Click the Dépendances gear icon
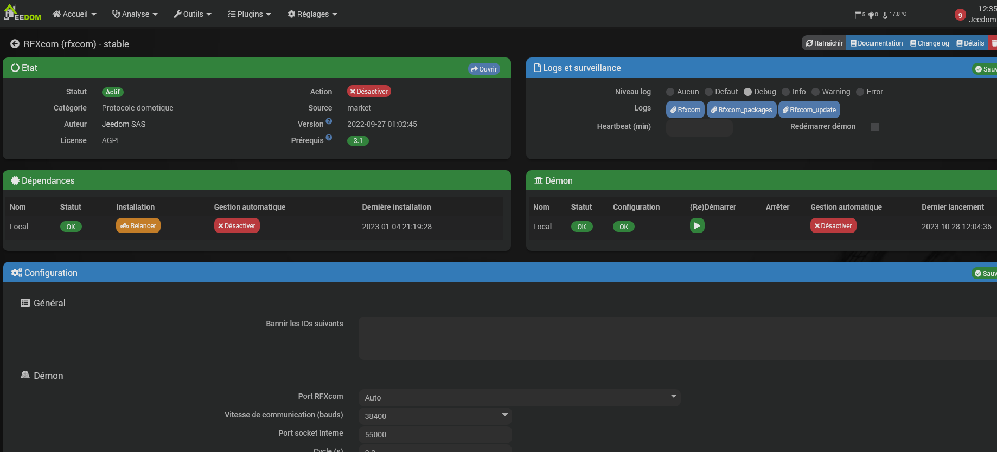Image resolution: width=997 pixels, height=452 pixels. coord(15,180)
